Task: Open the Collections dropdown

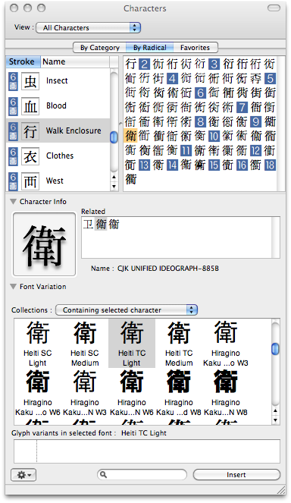Action: tap(127, 310)
